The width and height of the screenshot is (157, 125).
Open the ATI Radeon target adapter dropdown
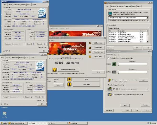click(147, 18)
